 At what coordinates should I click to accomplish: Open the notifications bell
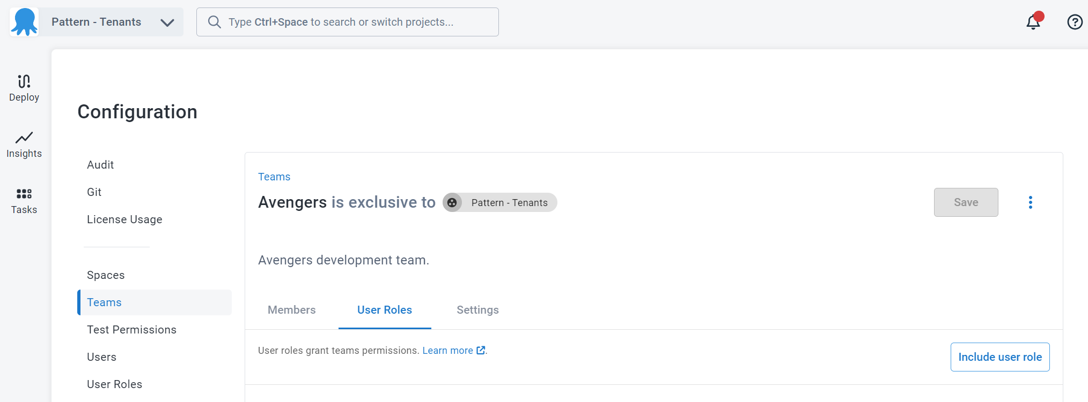(x=1034, y=22)
